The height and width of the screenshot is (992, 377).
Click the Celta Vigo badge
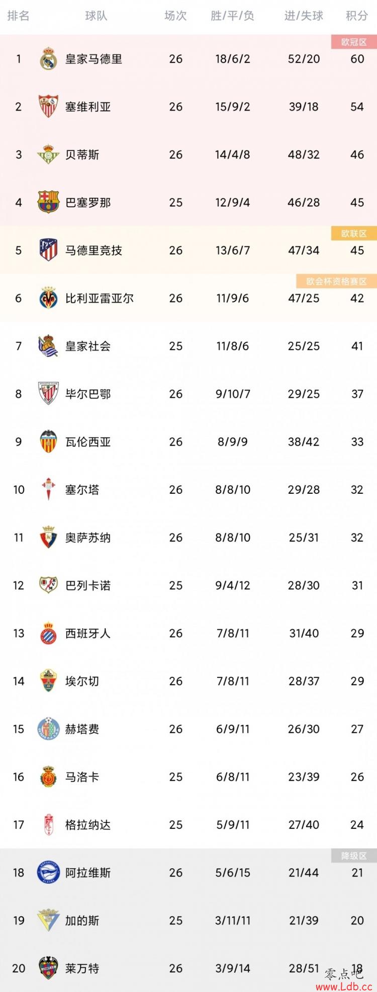click(48, 489)
